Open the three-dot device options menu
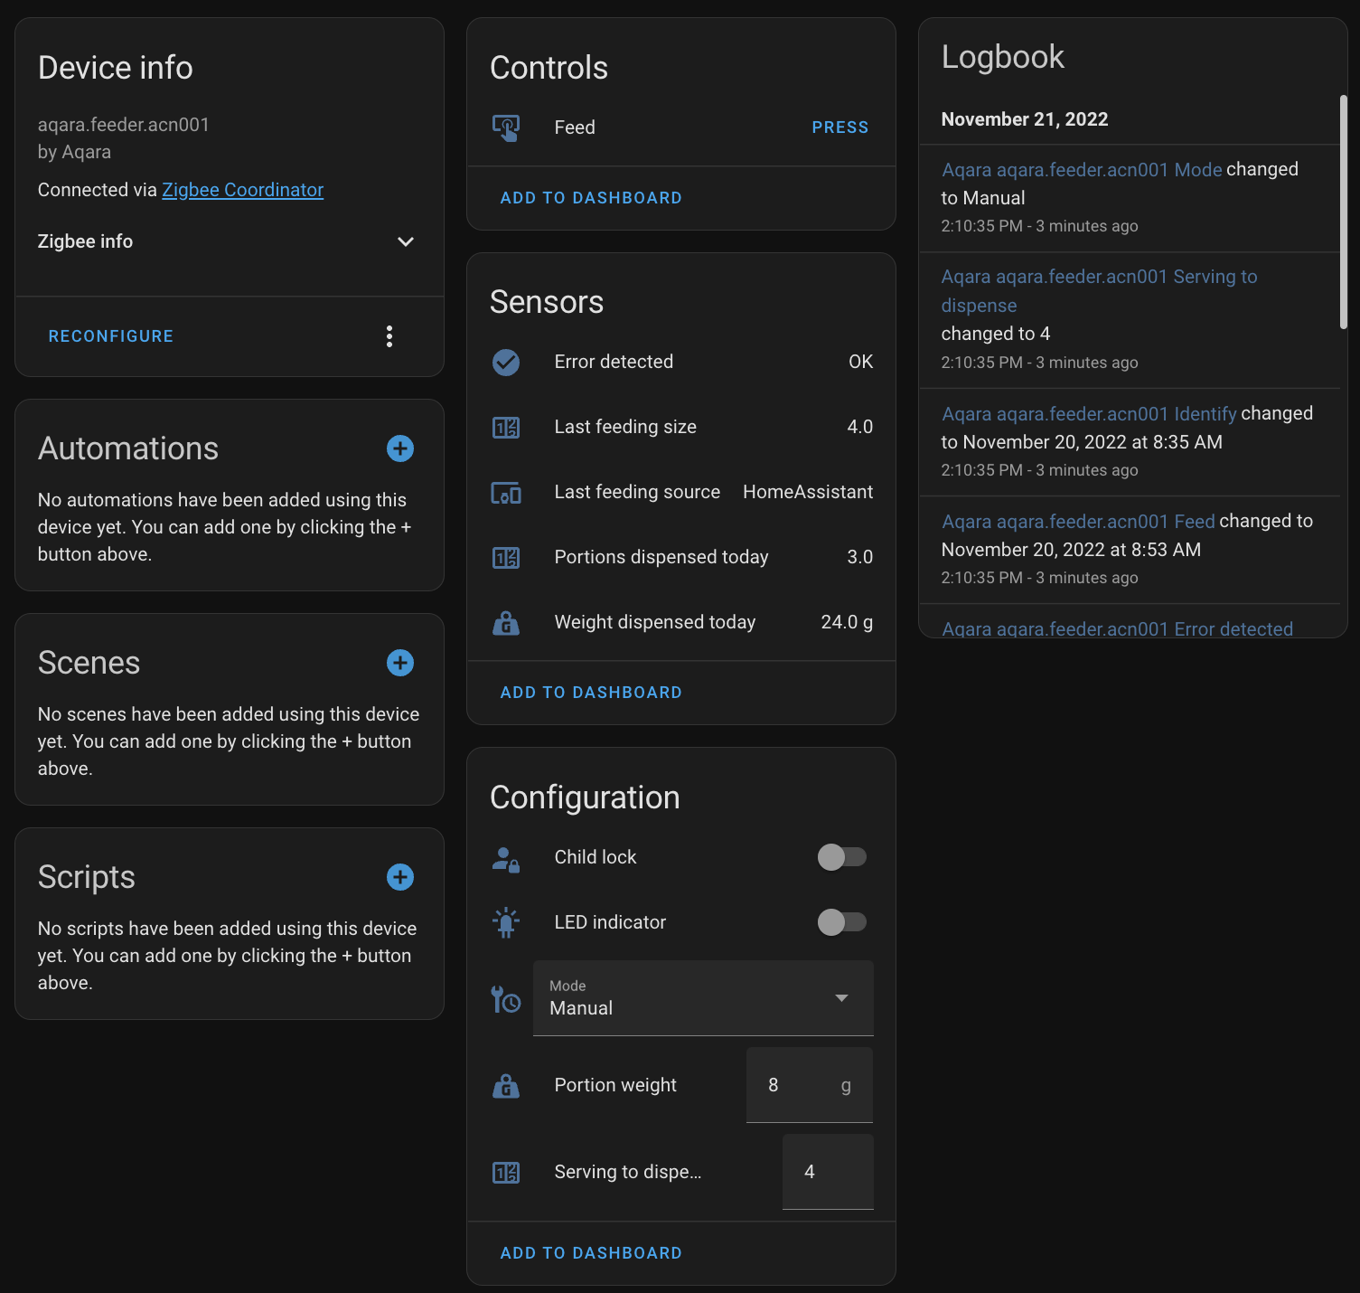 point(389,336)
